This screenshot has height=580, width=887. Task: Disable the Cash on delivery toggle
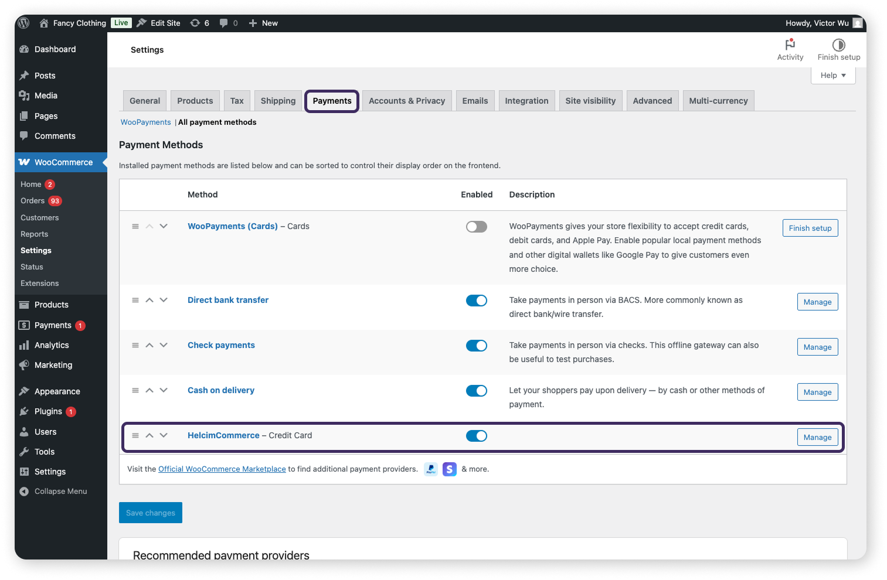pyautogui.click(x=477, y=391)
